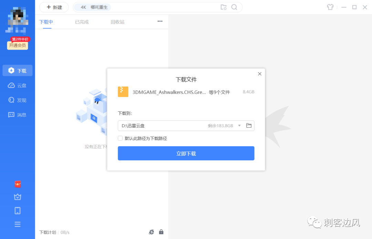Click the 0B/s speed indicator

(x=65, y=232)
